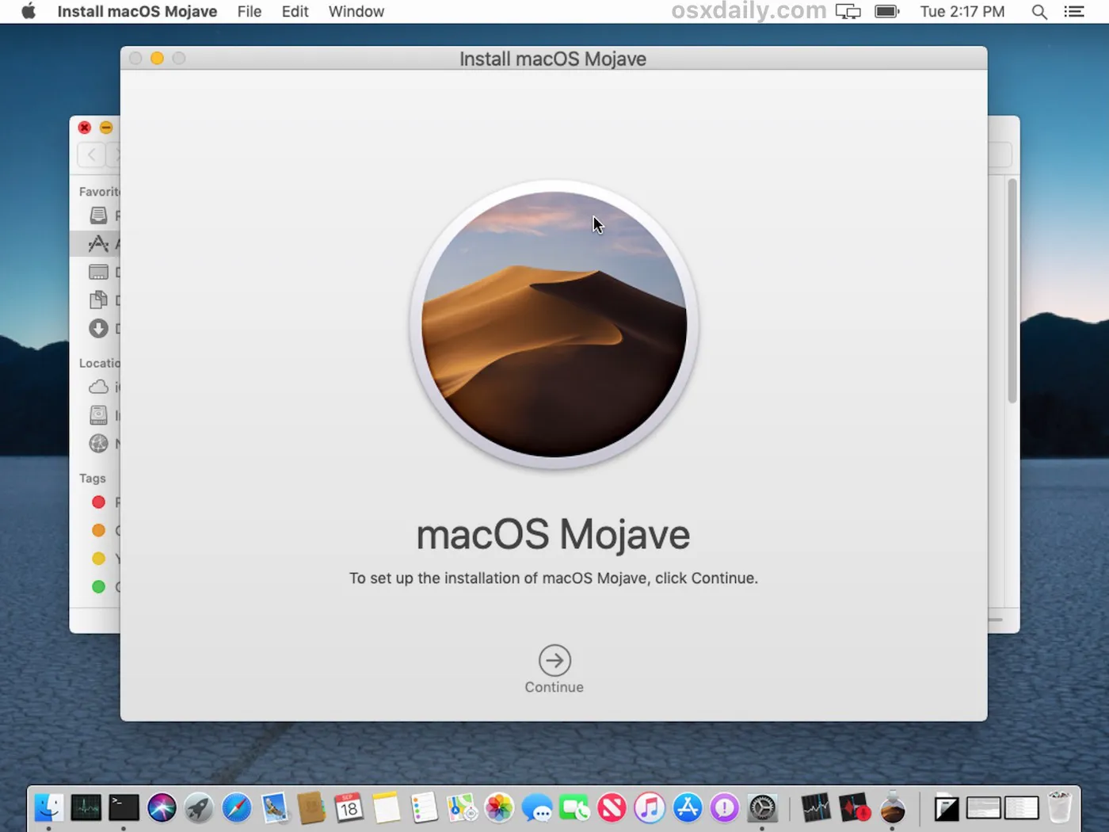Select Applications in Finder sidebar
This screenshot has height=832, width=1109.
click(x=99, y=244)
